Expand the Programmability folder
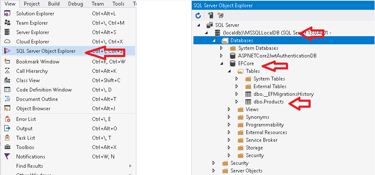 pyautogui.click(x=229, y=125)
